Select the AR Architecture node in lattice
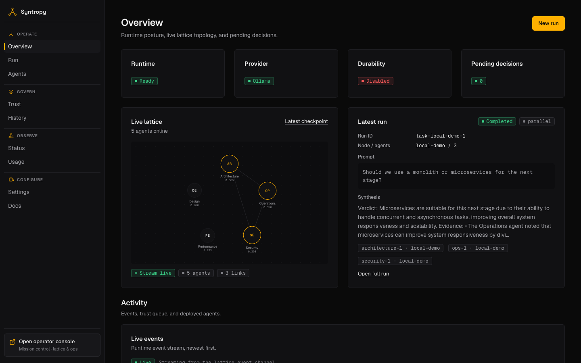This screenshot has width=581, height=363. coord(230,164)
